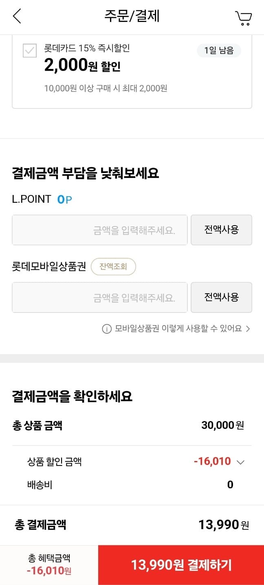Tap the 1일 남음 badge
The image size is (264, 585).
tap(219, 51)
